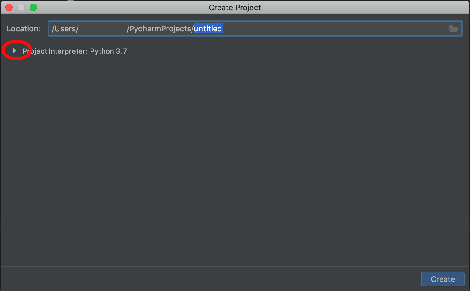The height and width of the screenshot is (291, 470).
Task: Click the browse folder icon in Location field
Action: tap(453, 29)
